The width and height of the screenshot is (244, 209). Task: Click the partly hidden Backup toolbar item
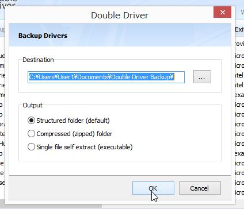click(x=2, y=29)
